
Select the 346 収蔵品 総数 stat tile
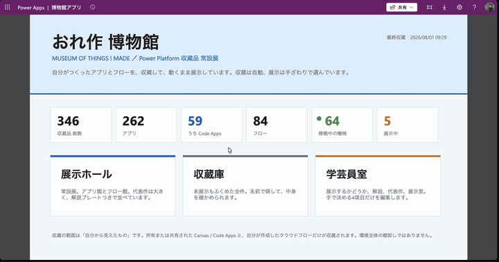pyautogui.click(x=81, y=125)
